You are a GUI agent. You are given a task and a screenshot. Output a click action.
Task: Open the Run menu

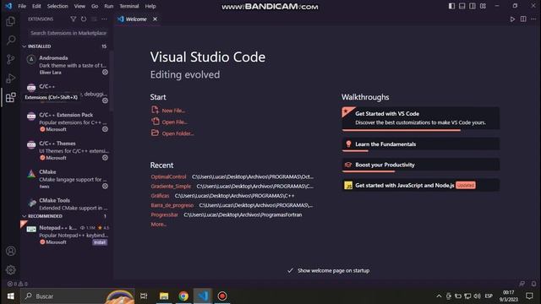coord(109,6)
